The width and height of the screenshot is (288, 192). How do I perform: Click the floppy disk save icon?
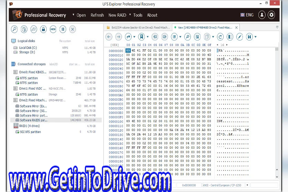point(250,37)
